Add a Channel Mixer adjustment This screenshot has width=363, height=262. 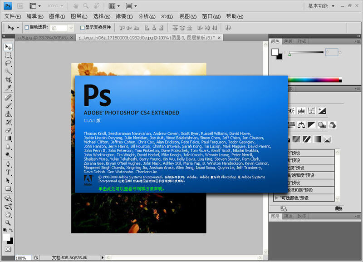(332, 125)
